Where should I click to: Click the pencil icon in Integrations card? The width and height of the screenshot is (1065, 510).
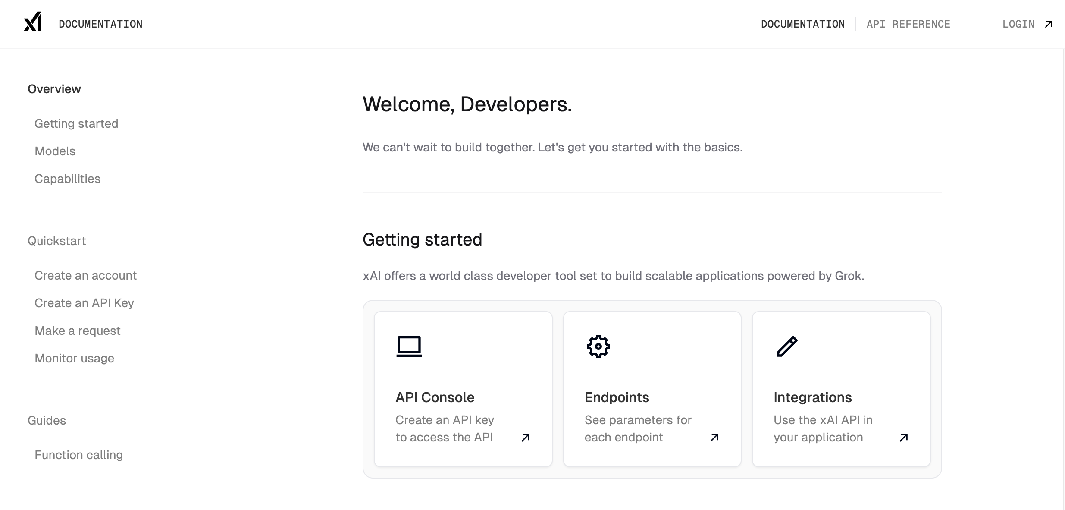click(x=787, y=346)
